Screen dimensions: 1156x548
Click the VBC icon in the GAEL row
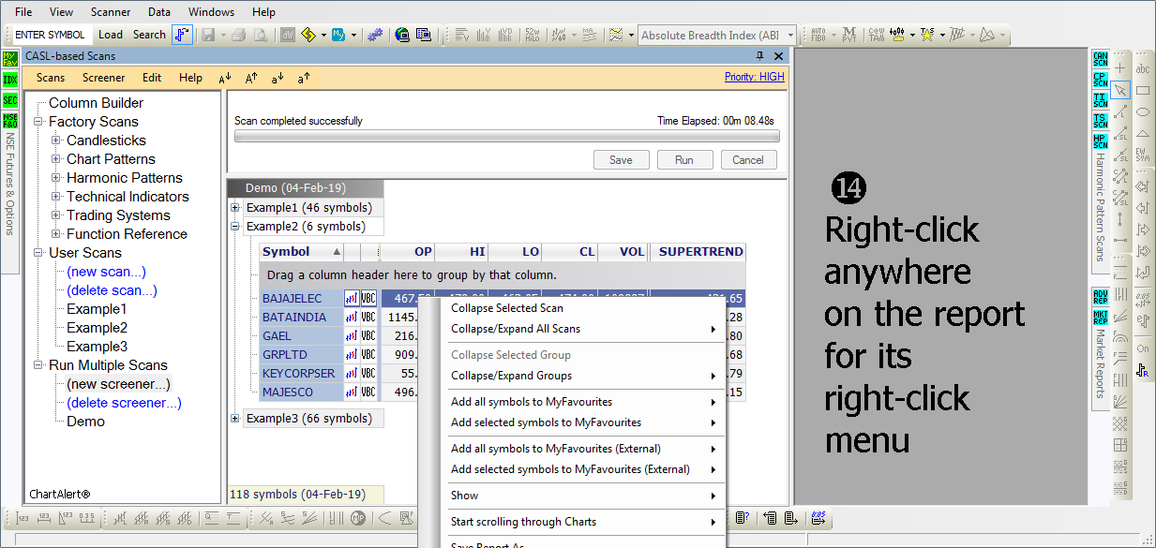click(x=368, y=336)
